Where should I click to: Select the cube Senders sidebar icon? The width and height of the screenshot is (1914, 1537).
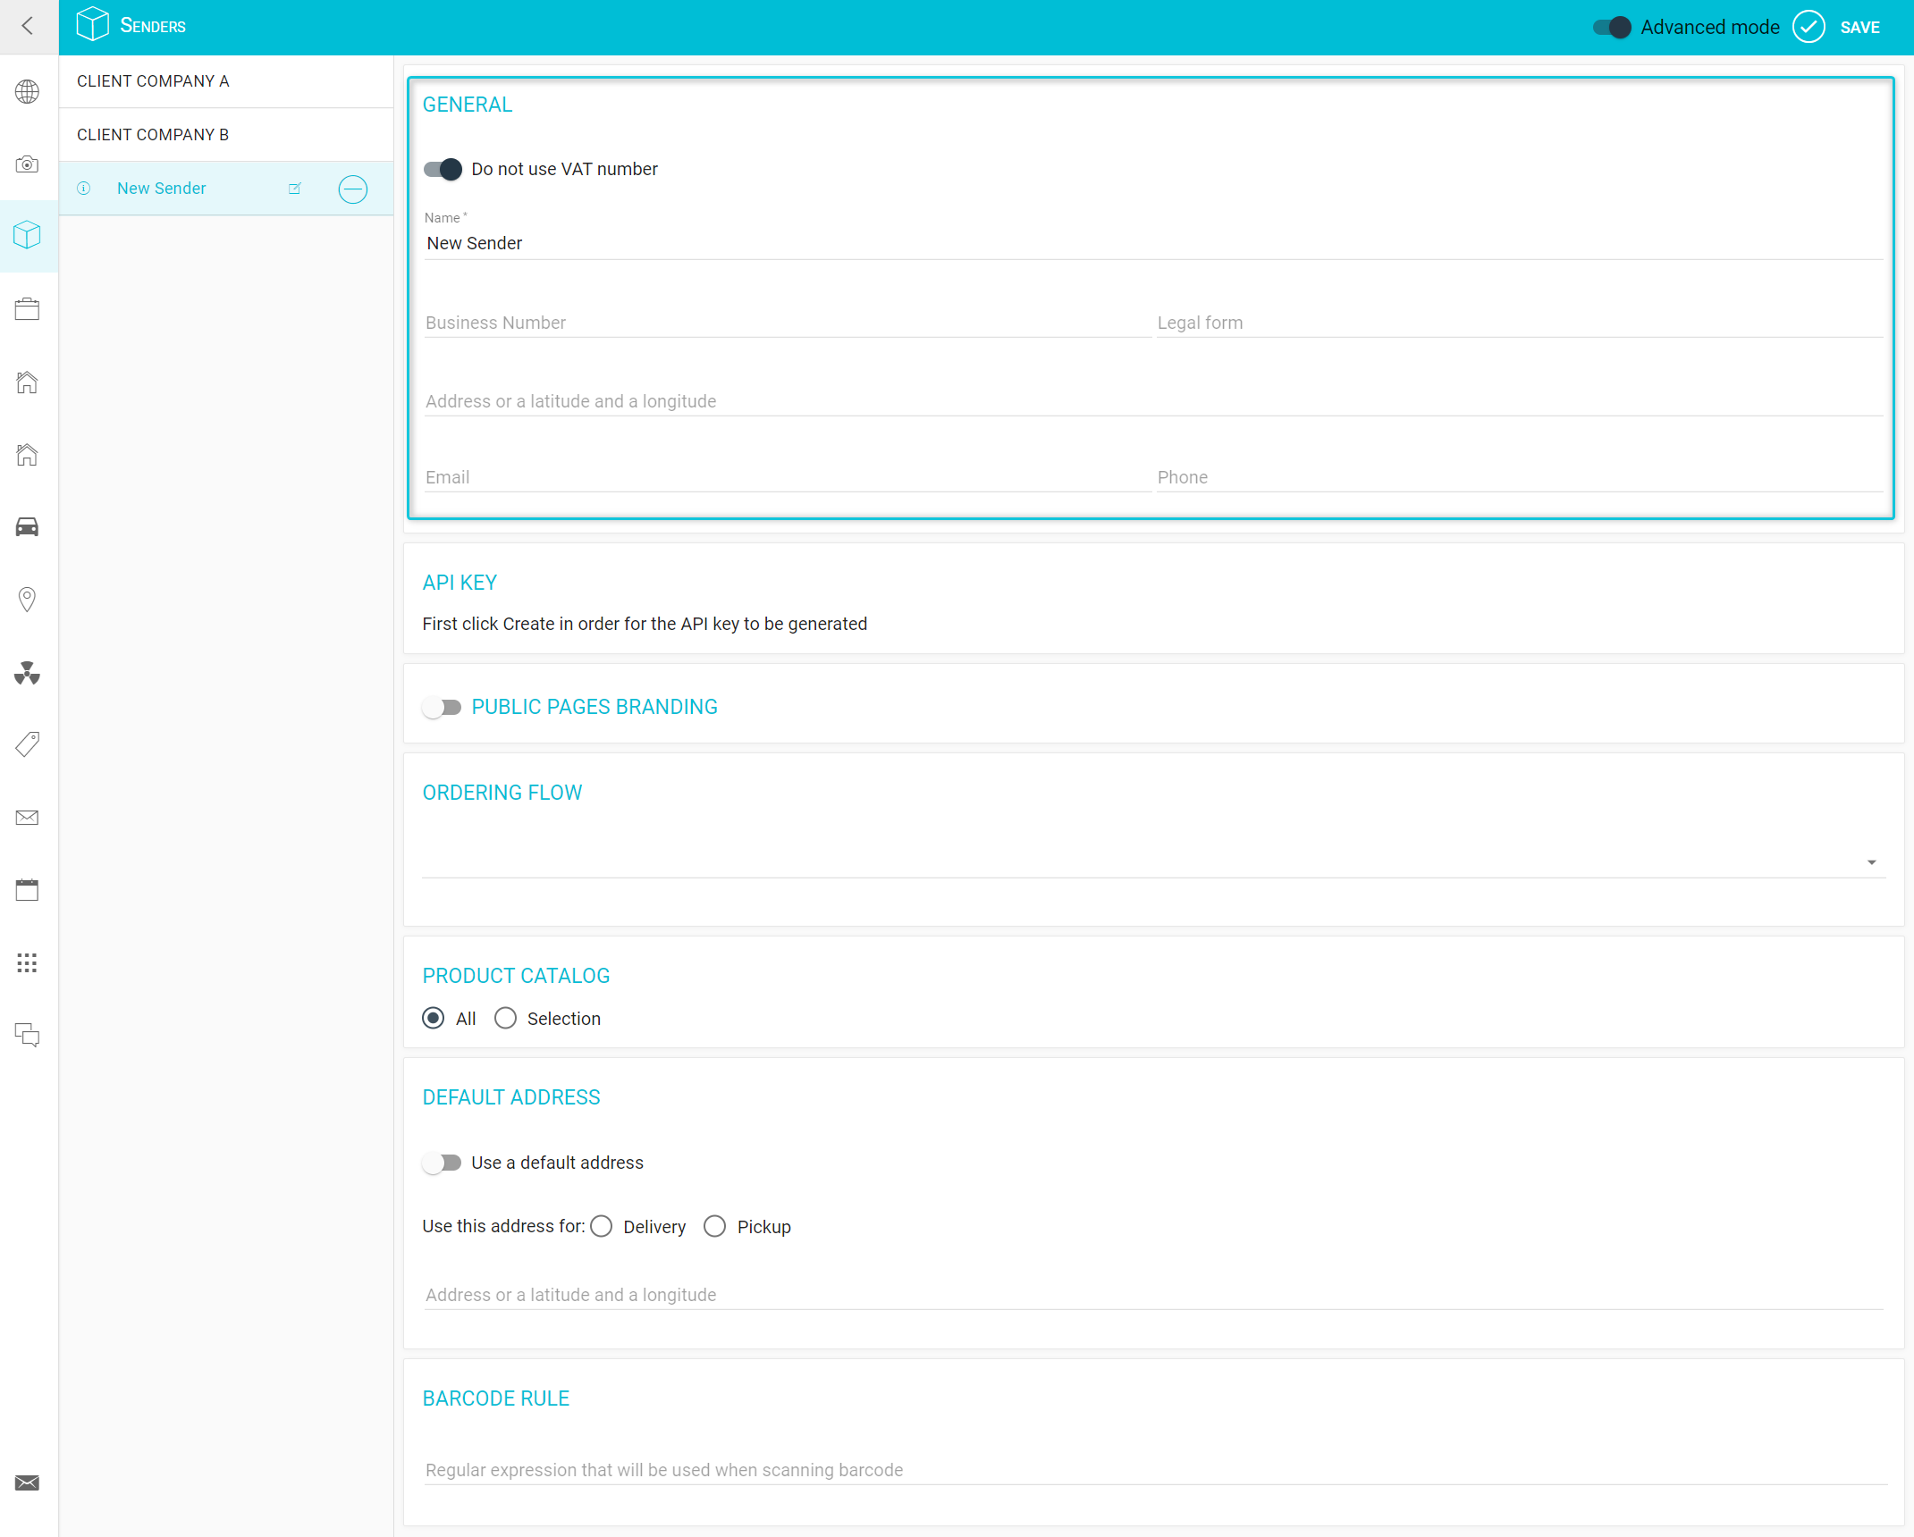point(28,236)
